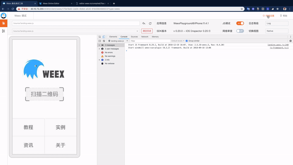Switch to the Console tab
Image resolution: width=293 pixels, height=165 pixels.
[x=124, y=37]
